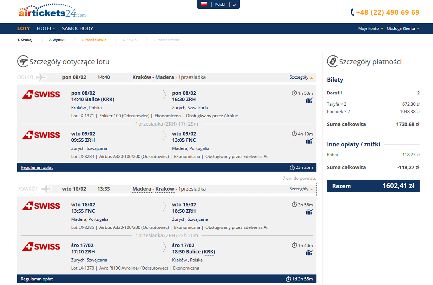Open Regulamin opłat for outbound flight
Screen dimensions: 433x285
[37, 167]
